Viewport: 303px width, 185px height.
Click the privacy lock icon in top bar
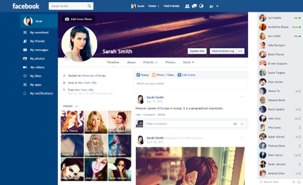tap(212, 6)
